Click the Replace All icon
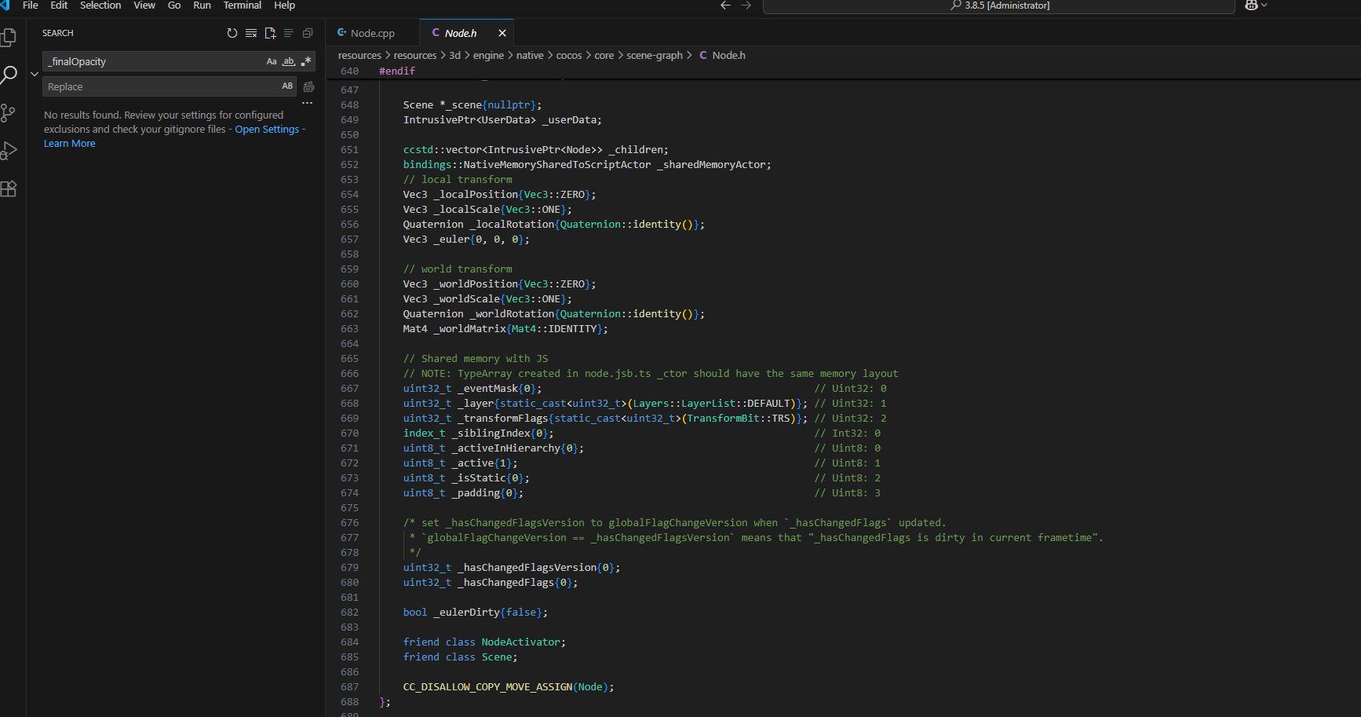This screenshot has height=717, width=1361. tap(308, 86)
